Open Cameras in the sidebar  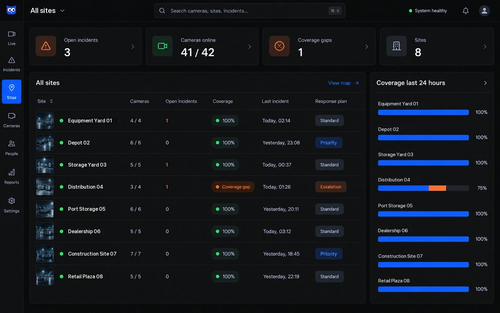tap(12, 120)
